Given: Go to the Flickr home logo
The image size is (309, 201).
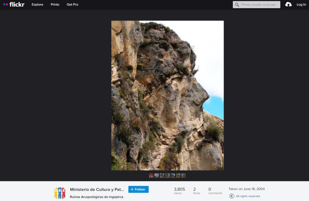Looking at the screenshot, I should (14, 4).
